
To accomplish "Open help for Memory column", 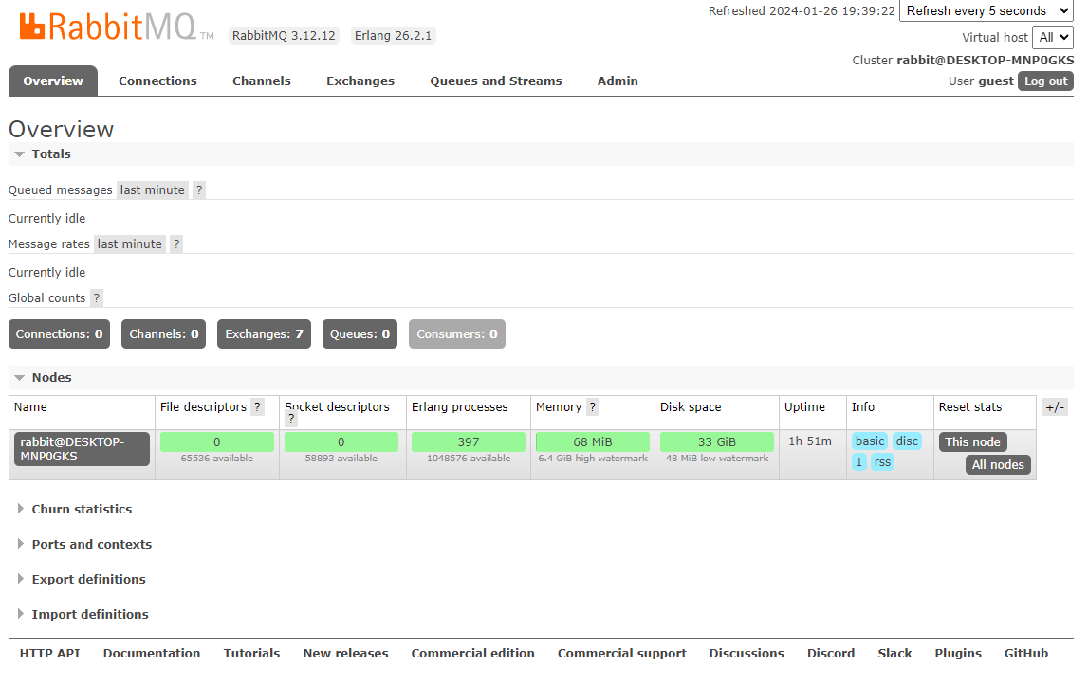I will pos(593,406).
